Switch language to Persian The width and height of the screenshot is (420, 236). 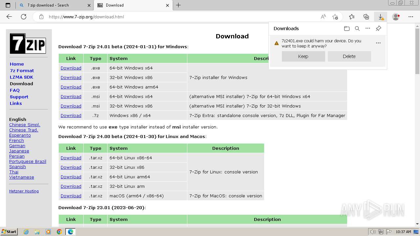point(17,156)
